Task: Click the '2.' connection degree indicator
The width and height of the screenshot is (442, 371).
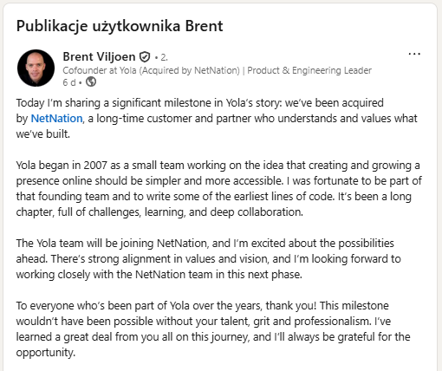Action: [x=164, y=57]
